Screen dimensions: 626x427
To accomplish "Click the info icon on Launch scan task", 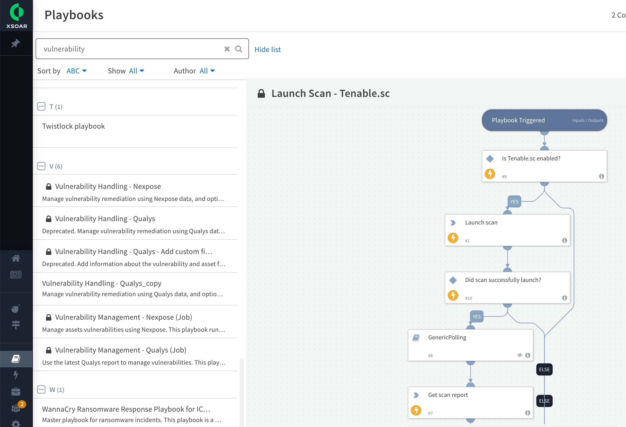I will coord(564,240).
